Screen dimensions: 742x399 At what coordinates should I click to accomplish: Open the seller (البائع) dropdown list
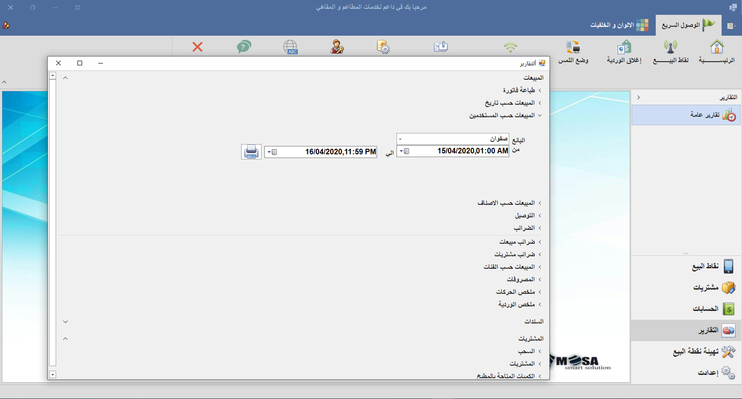[x=401, y=139]
